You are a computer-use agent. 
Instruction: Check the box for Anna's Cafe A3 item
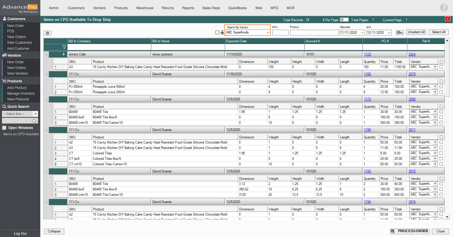(x=441, y=67)
